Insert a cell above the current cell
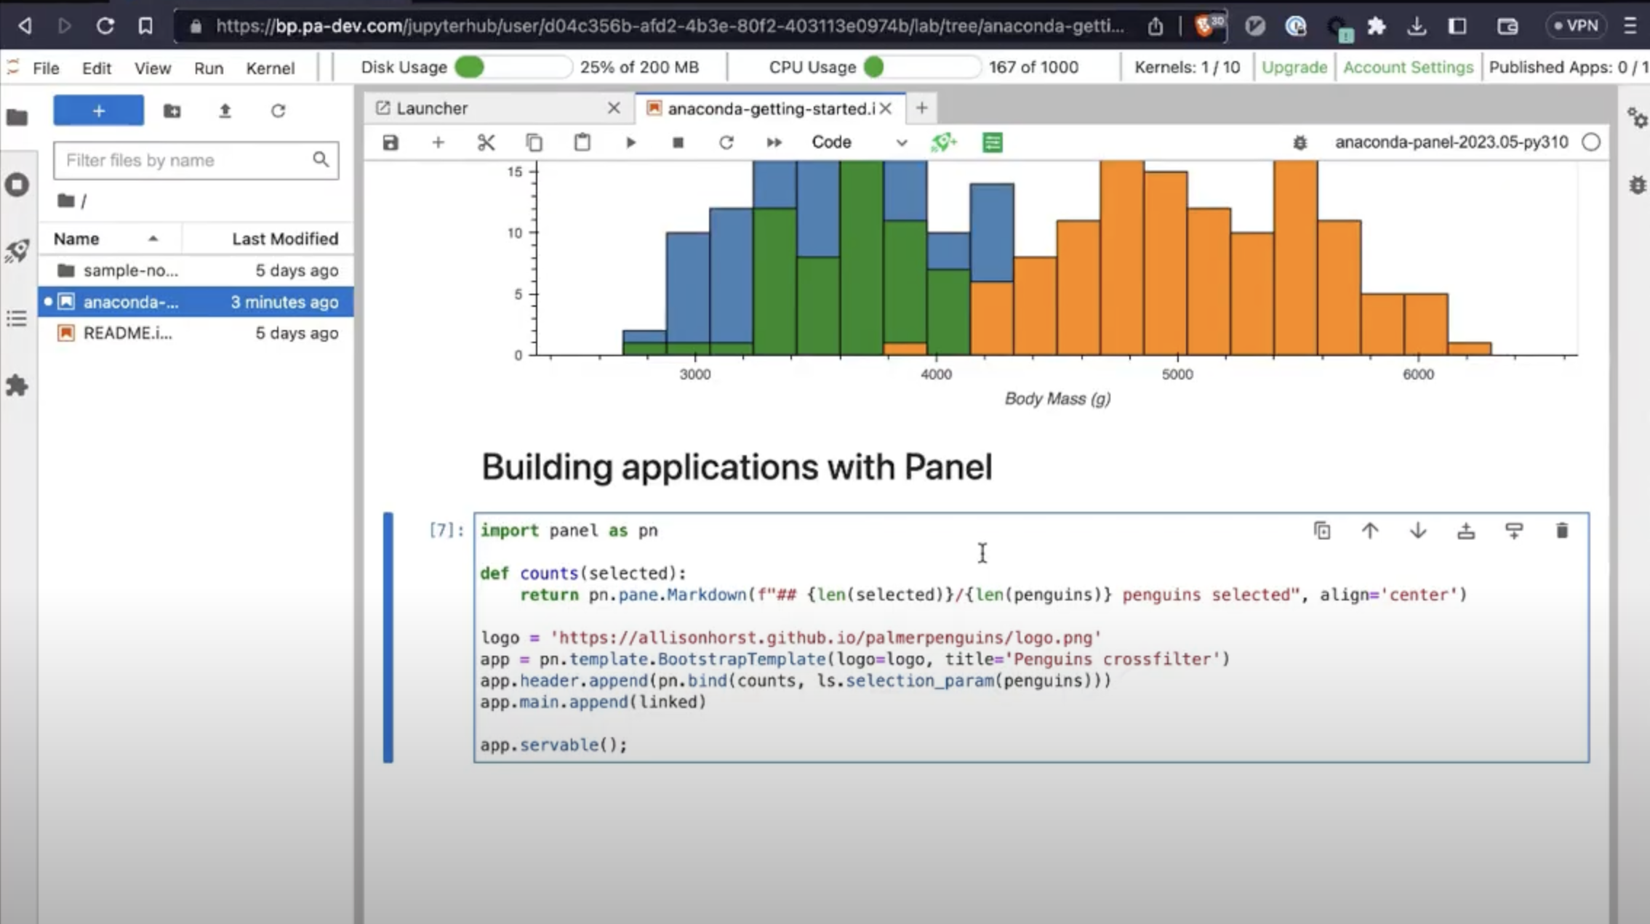The width and height of the screenshot is (1650, 924). (1466, 531)
